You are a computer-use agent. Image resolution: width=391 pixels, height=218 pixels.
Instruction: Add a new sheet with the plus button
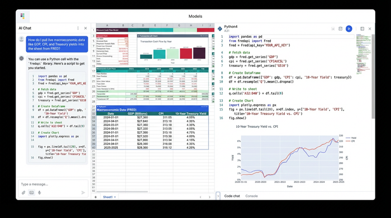pyautogui.click(x=96, y=197)
